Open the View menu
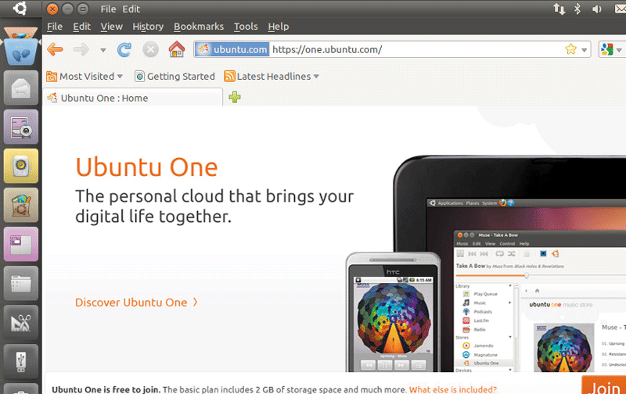Viewport: 626px width, 394px height. [111, 27]
